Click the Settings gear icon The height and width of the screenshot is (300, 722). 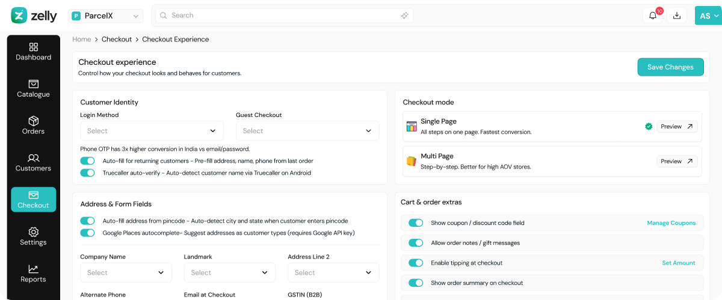tap(34, 232)
